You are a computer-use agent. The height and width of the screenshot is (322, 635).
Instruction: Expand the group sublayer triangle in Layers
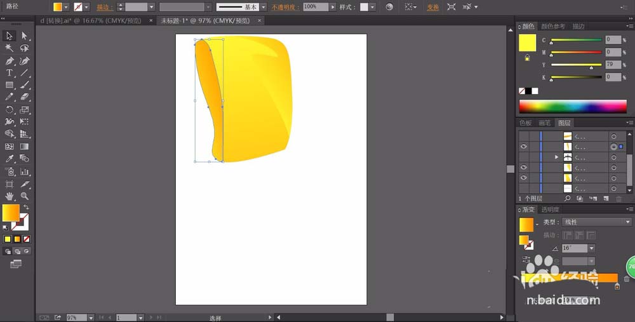tap(556, 157)
